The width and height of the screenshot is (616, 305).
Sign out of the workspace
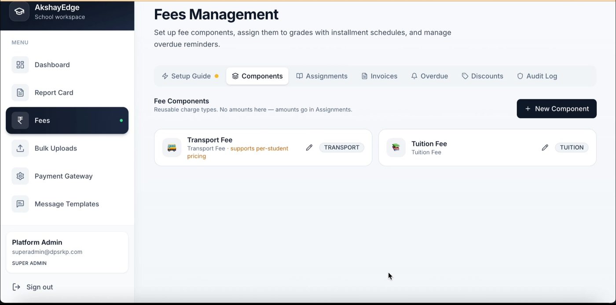click(x=33, y=287)
